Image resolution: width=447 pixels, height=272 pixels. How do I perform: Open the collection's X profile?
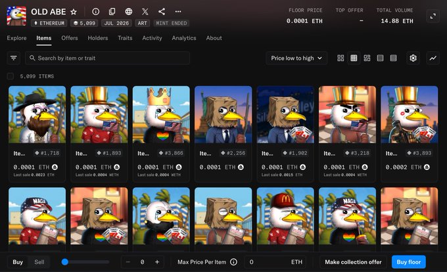click(x=145, y=11)
